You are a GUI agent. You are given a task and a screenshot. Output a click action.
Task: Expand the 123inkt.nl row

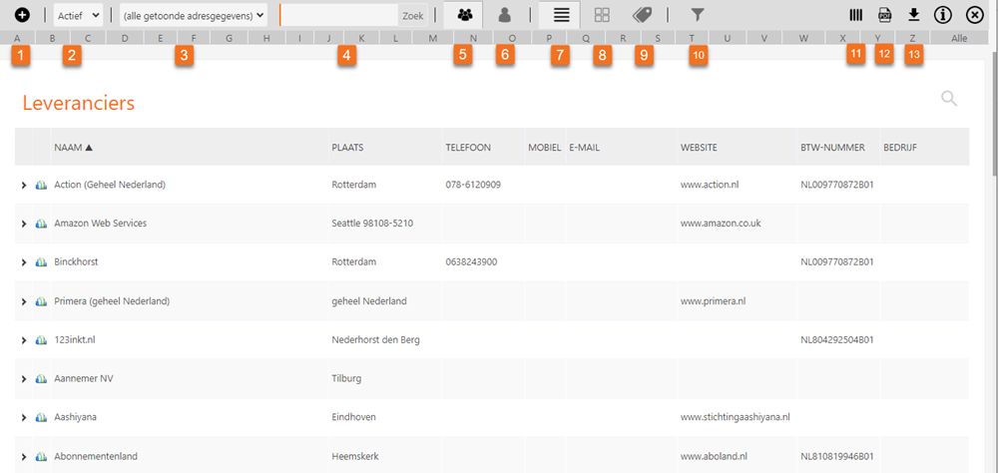point(24,340)
